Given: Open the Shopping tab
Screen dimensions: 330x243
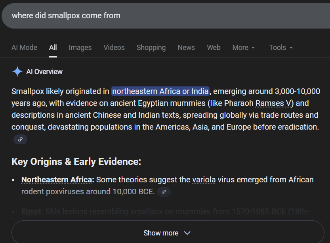Looking at the screenshot, I should click(151, 48).
